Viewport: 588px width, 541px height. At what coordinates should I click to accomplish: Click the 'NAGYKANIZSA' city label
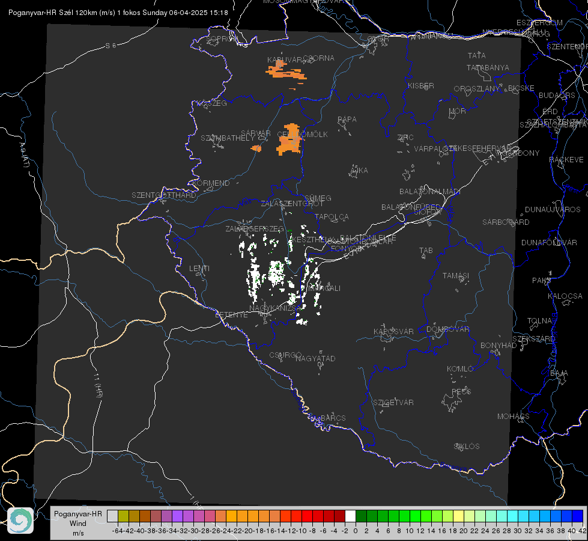point(274,308)
